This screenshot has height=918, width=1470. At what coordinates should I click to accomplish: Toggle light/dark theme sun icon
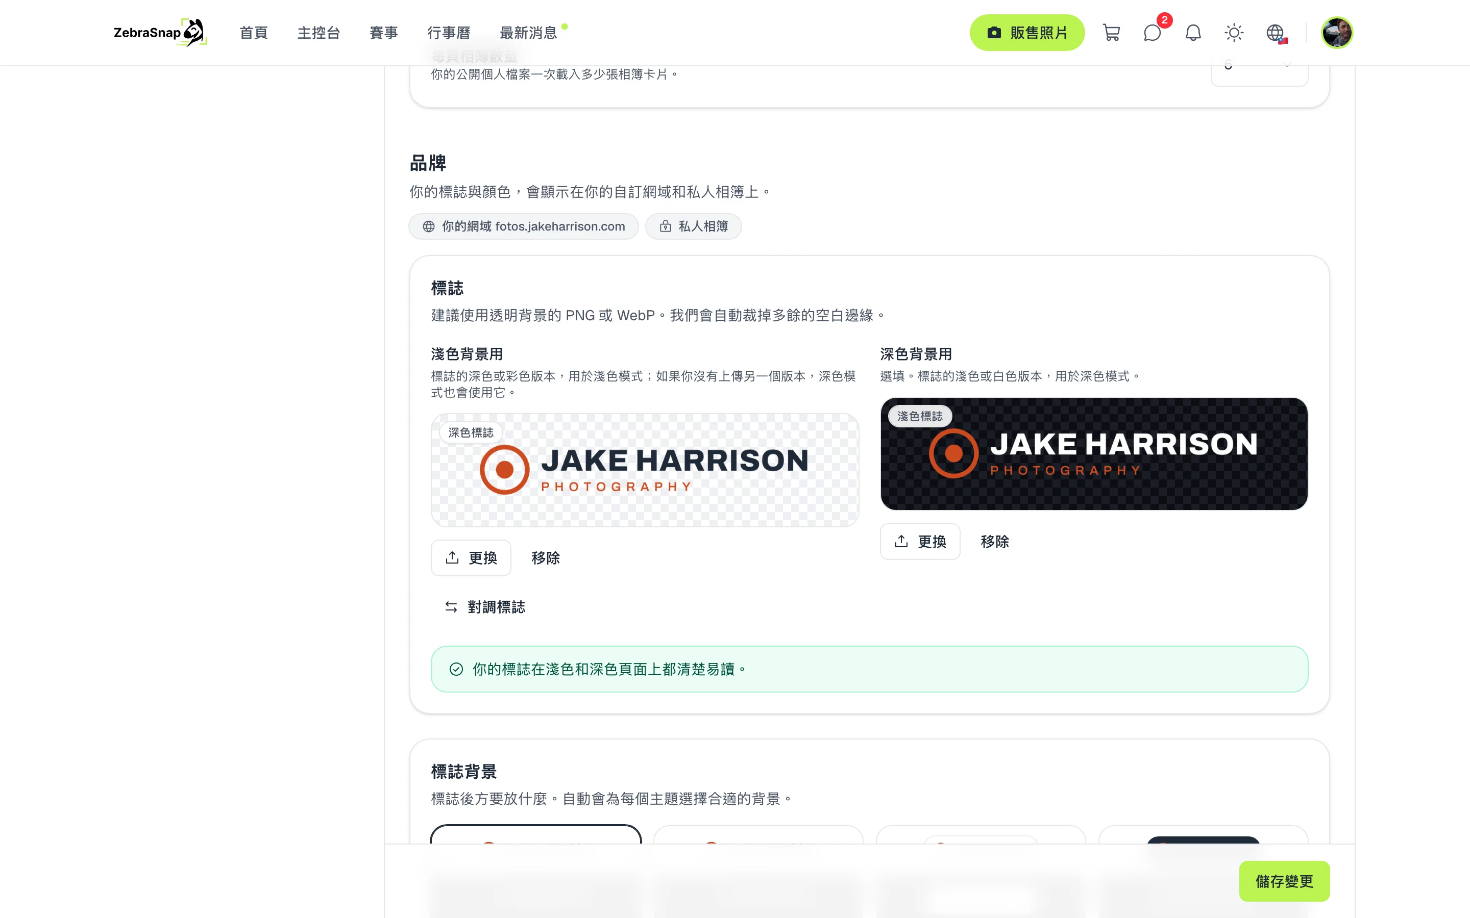[x=1234, y=33]
